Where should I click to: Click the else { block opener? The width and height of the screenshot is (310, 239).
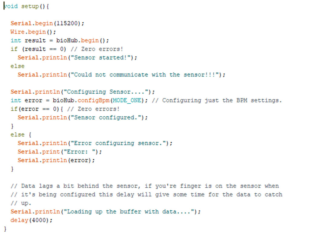(x=21, y=134)
